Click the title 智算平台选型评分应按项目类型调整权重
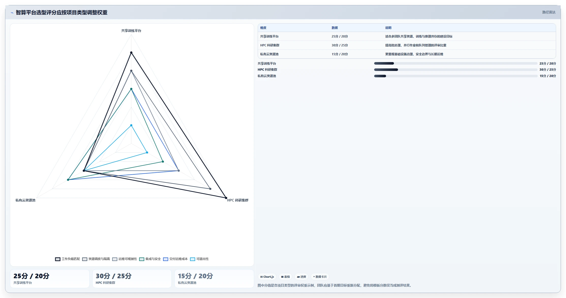Screen dimensions: 566x298 click(62, 12)
